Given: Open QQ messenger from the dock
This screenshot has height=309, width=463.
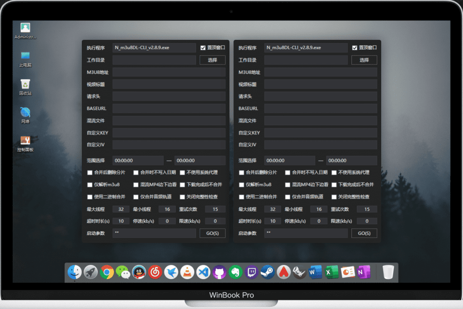Looking at the screenshot, I should [139, 272].
